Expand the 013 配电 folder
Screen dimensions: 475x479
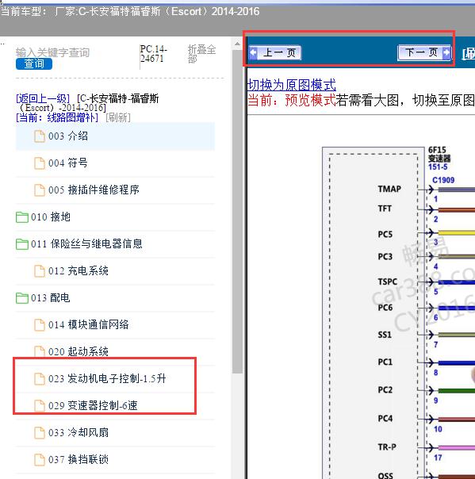point(115,297)
